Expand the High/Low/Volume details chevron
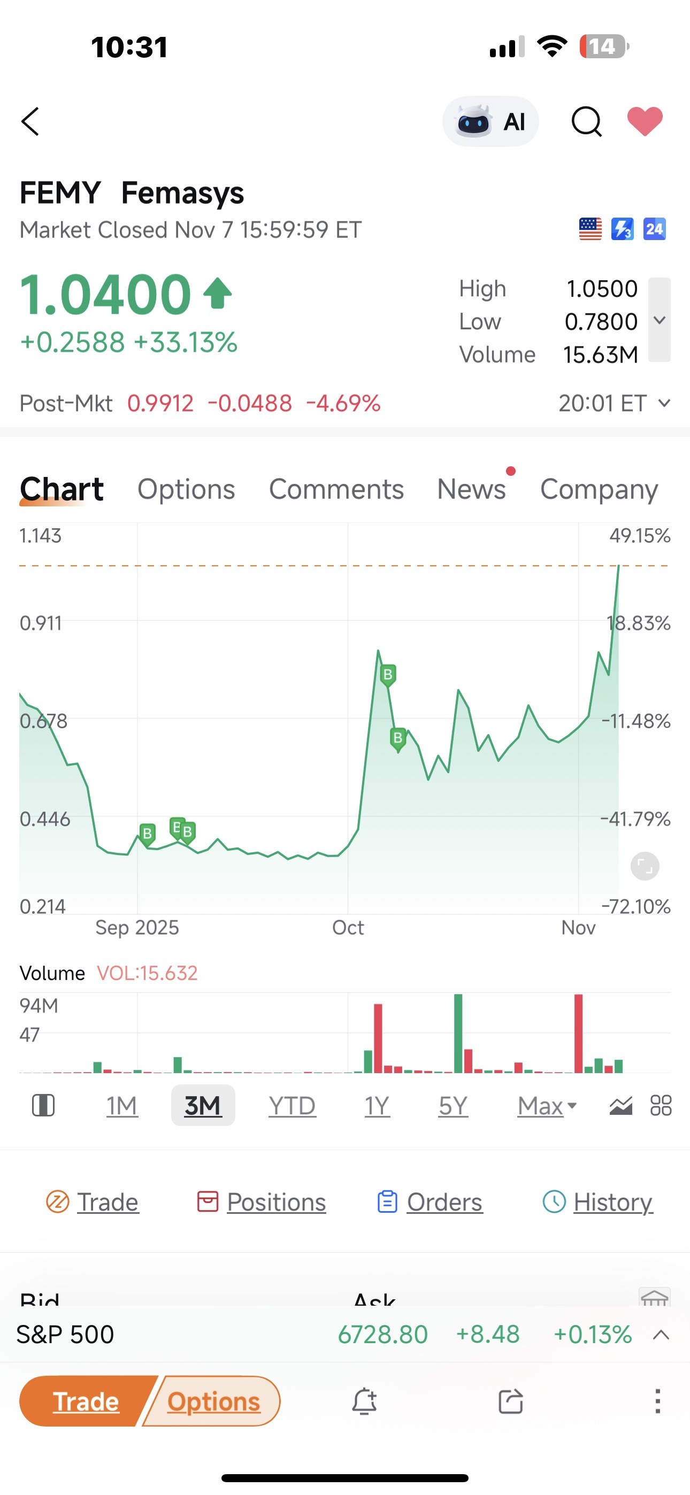Screen dimensions: 690x1495 point(659,320)
